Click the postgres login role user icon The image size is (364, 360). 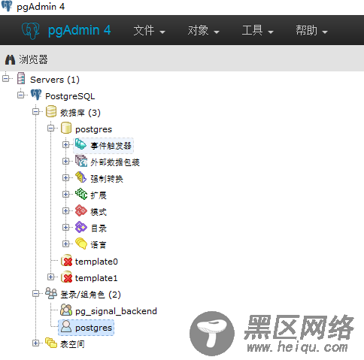[66, 327]
